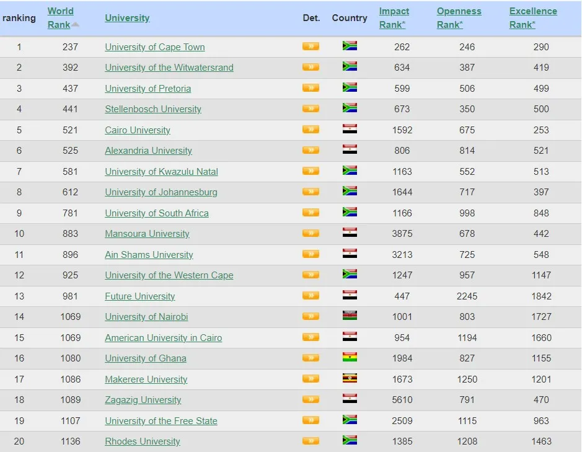Open Ain Shams University link

(149, 255)
